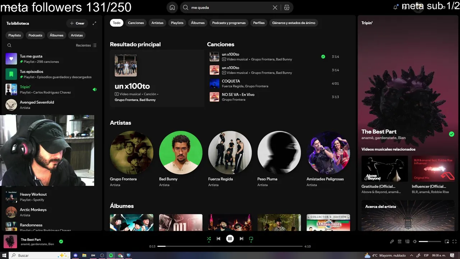Search within library magnifier icon

(x=9, y=45)
